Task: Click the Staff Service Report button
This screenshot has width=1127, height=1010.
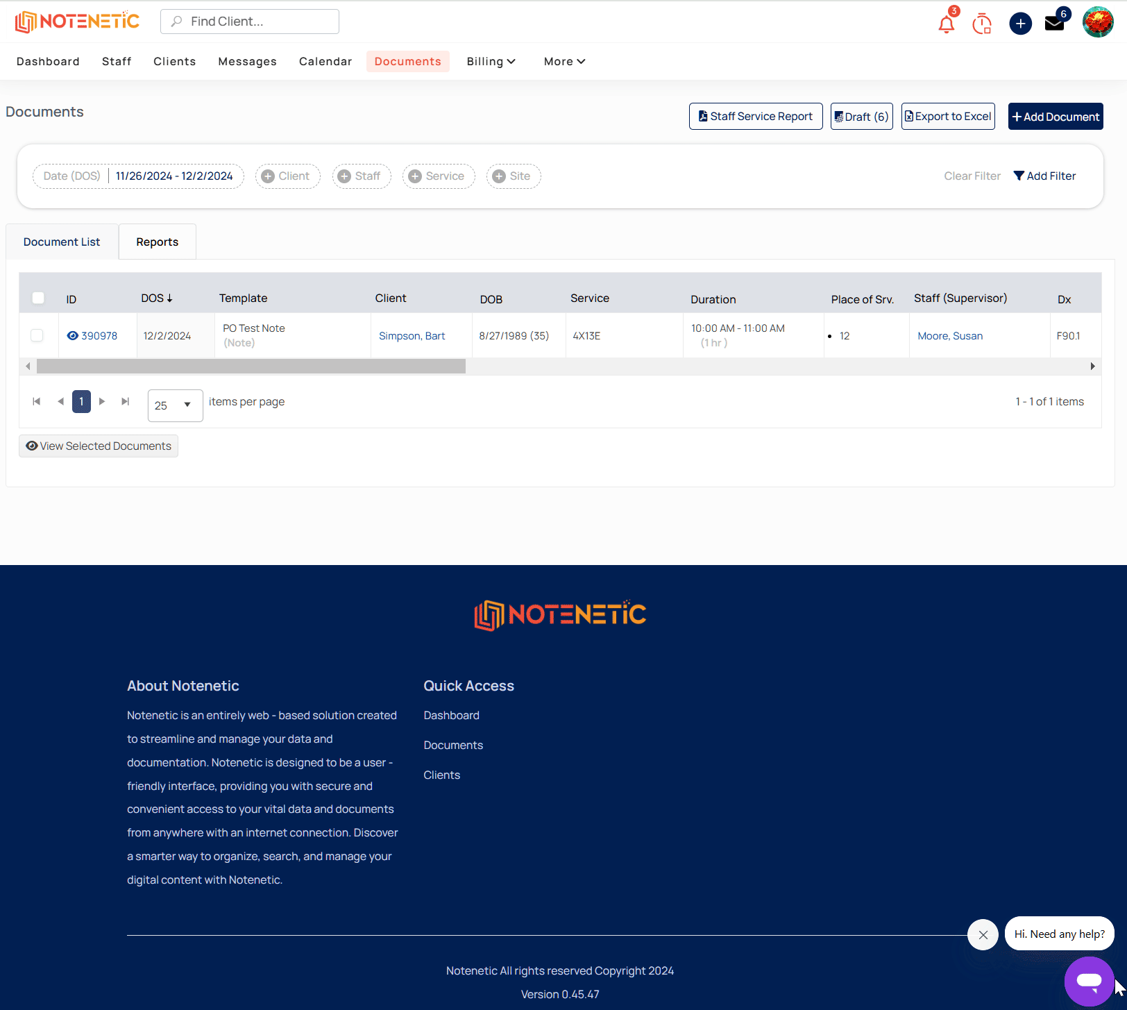Action: (756, 117)
